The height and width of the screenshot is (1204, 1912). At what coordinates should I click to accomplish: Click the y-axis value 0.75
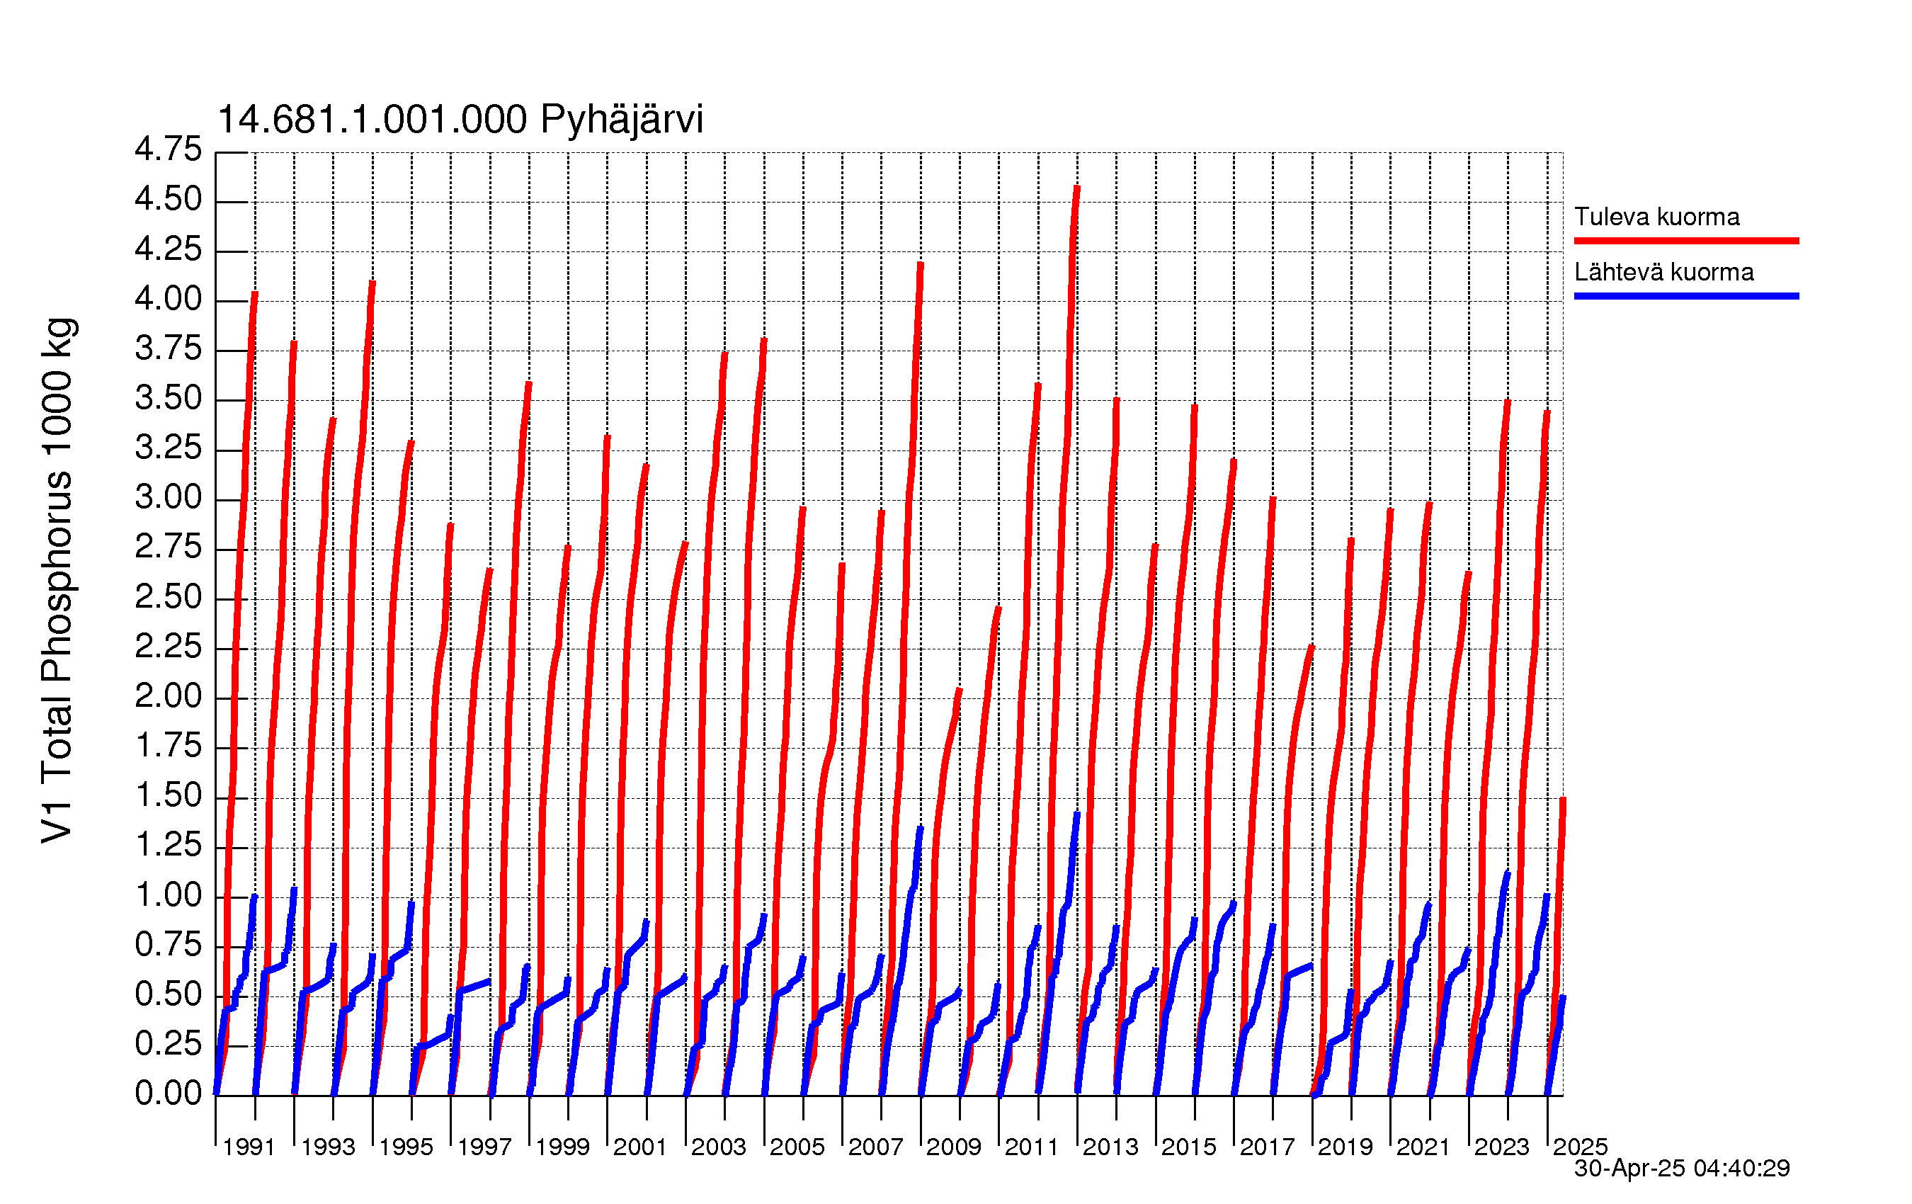169,944
